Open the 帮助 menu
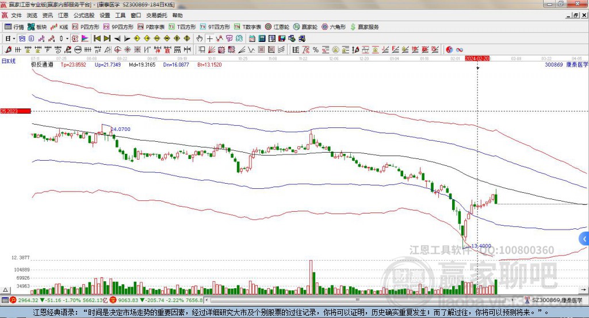The width and height of the screenshot is (589, 318). coord(177,15)
